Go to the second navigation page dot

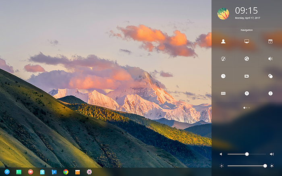pos(247,108)
